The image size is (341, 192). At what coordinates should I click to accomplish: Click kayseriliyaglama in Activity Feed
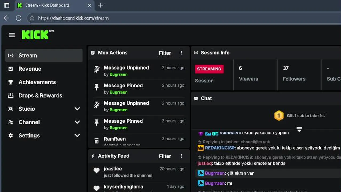coord(123,187)
